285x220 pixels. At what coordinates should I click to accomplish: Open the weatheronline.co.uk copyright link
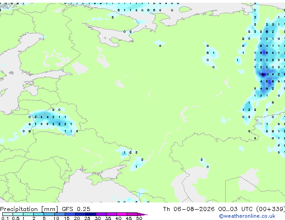[x=247, y=216]
